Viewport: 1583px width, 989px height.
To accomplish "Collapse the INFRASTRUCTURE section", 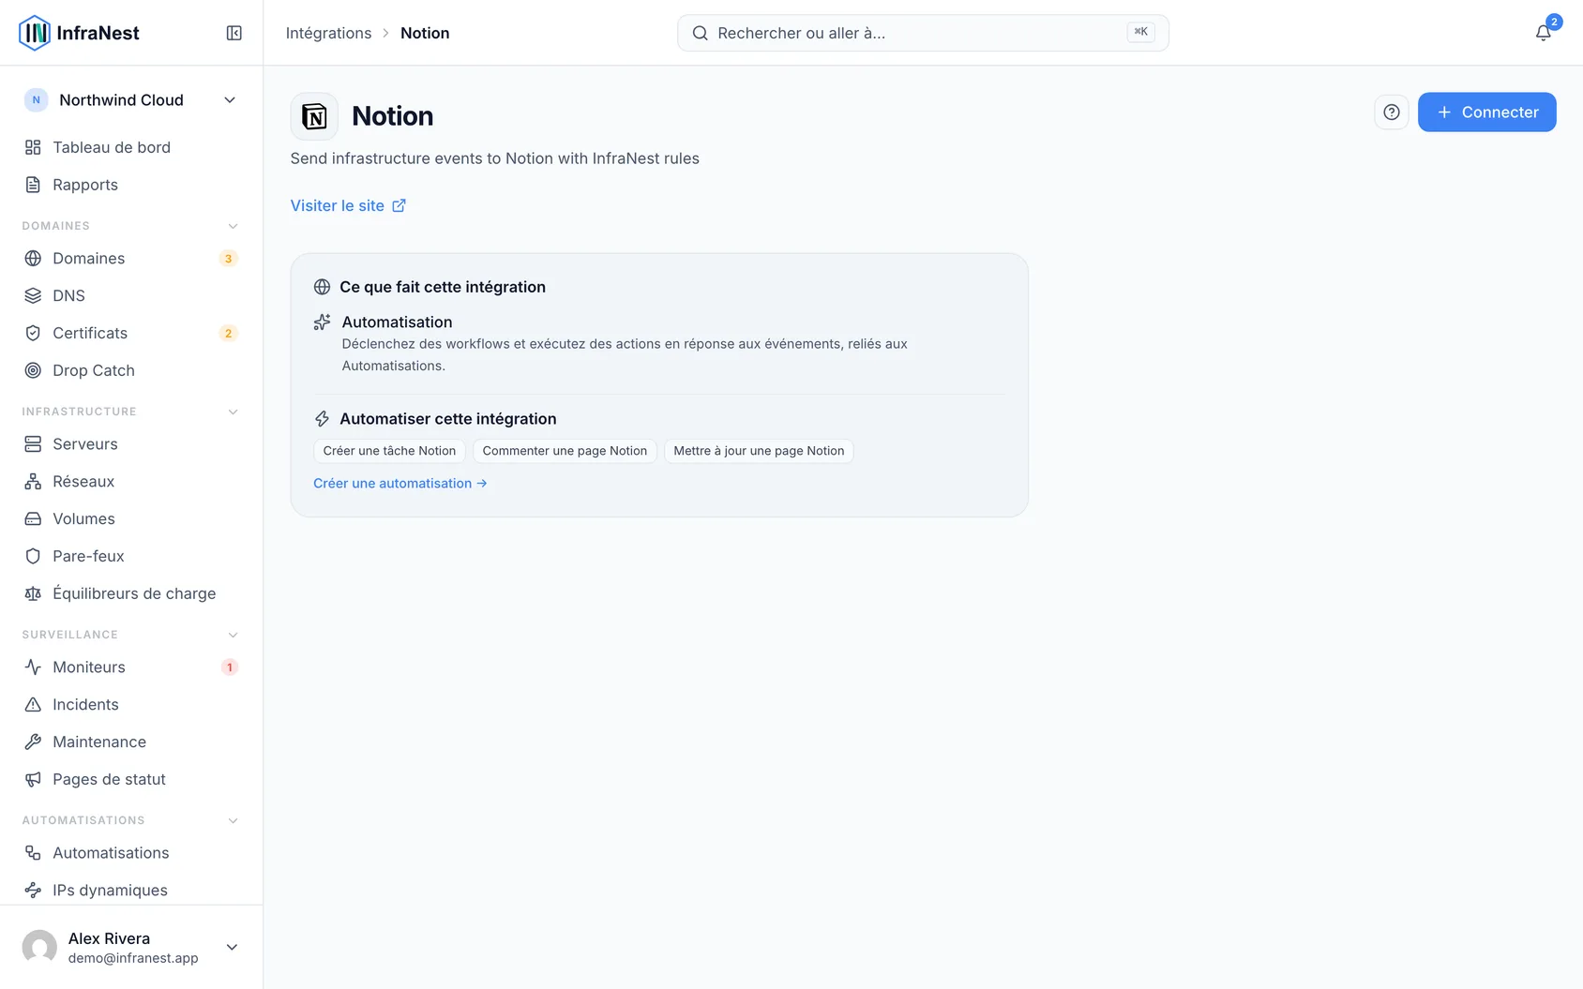I will pos(233,412).
